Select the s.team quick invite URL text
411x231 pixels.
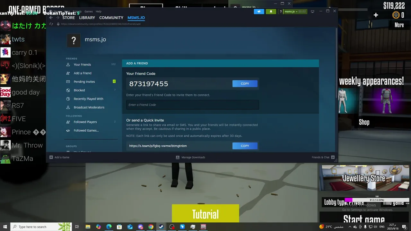(158, 146)
